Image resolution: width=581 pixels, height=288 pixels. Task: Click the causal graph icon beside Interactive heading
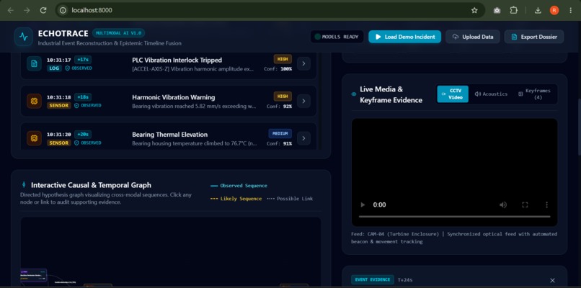click(24, 184)
